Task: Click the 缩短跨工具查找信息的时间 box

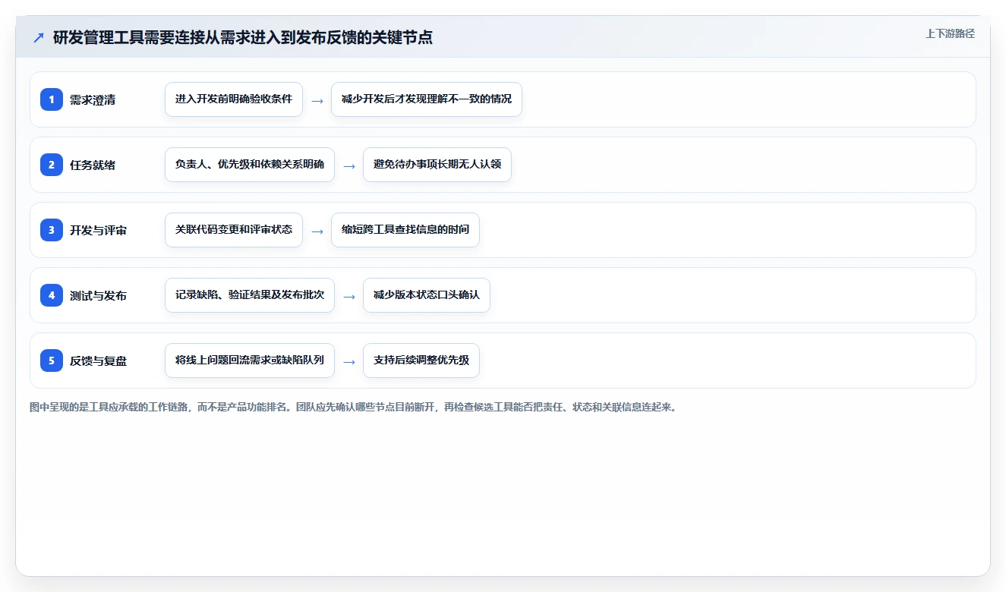Action: pos(405,230)
